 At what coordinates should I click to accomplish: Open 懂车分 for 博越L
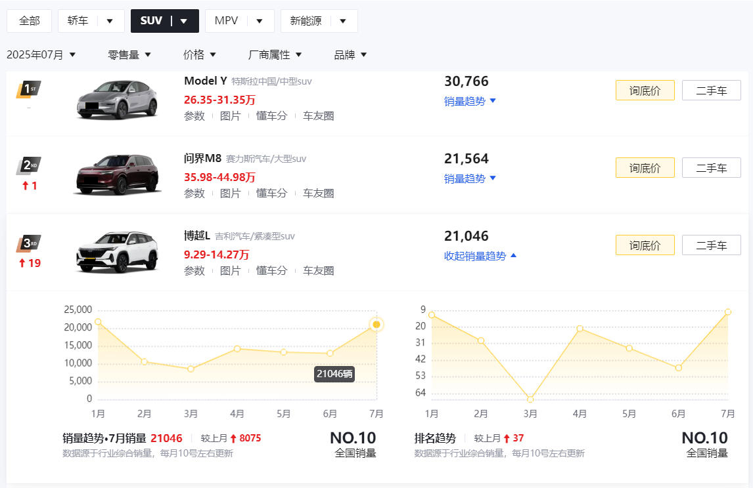coord(272,271)
